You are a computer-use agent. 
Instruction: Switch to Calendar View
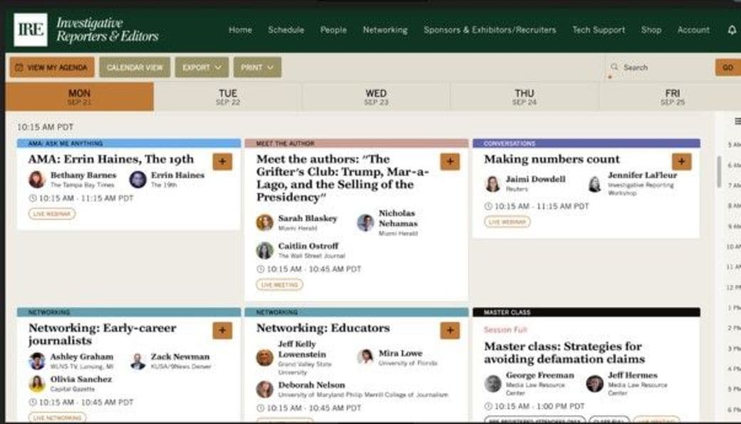pos(135,68)
